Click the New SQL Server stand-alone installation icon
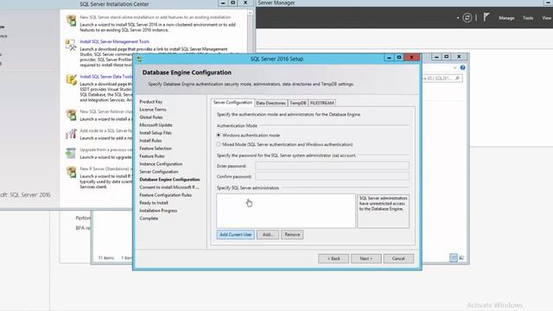The width and height of the screenshot is (553, 311). 71,21
